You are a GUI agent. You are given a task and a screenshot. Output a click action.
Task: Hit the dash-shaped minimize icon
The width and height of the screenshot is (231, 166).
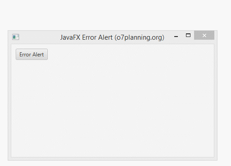click(x=176, y=37)
